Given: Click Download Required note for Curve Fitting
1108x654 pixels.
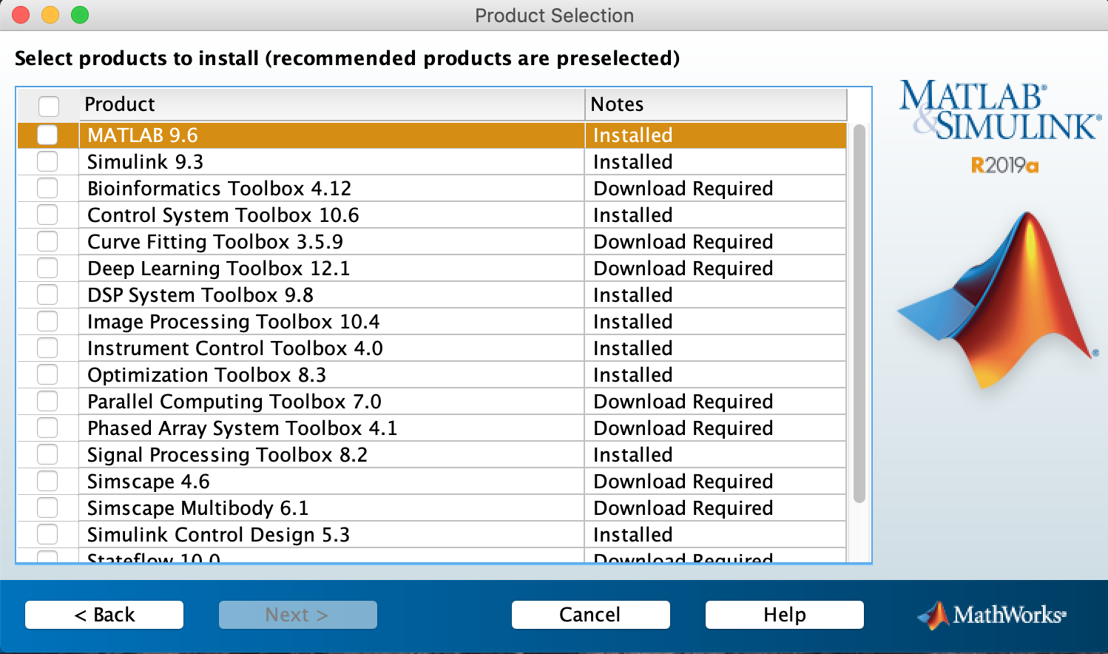Looking at the screenshot, I should [683, 242].
